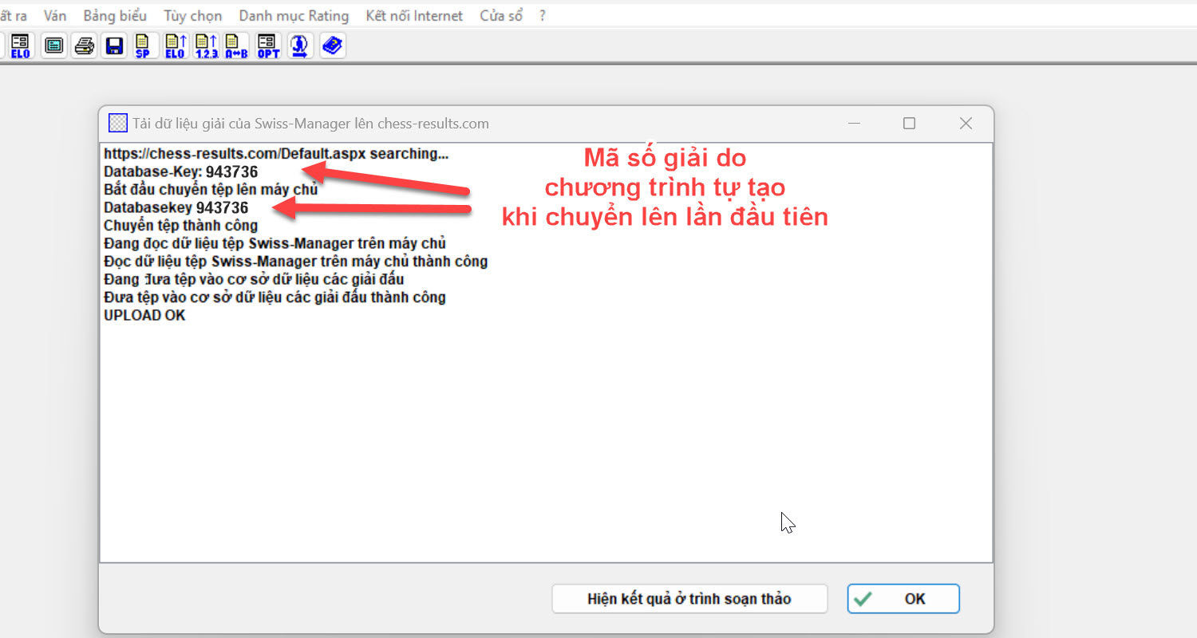This screenshot has height=638, width=1197.
Task: Confirm the upload dialog with OK
Action: coord(903,598)
